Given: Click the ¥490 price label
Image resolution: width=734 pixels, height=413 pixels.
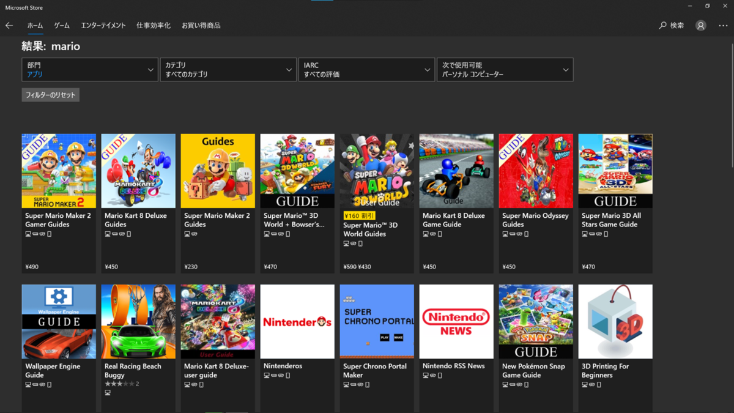Looking at the screenshot, I should pos(32,267).
